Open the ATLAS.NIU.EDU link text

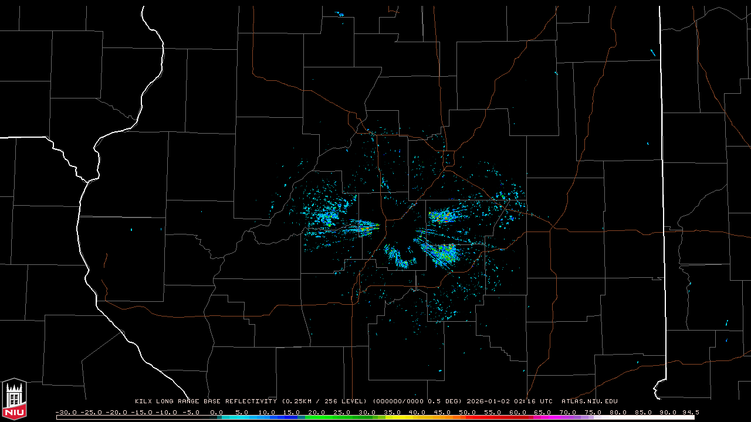tap(590, 401)
